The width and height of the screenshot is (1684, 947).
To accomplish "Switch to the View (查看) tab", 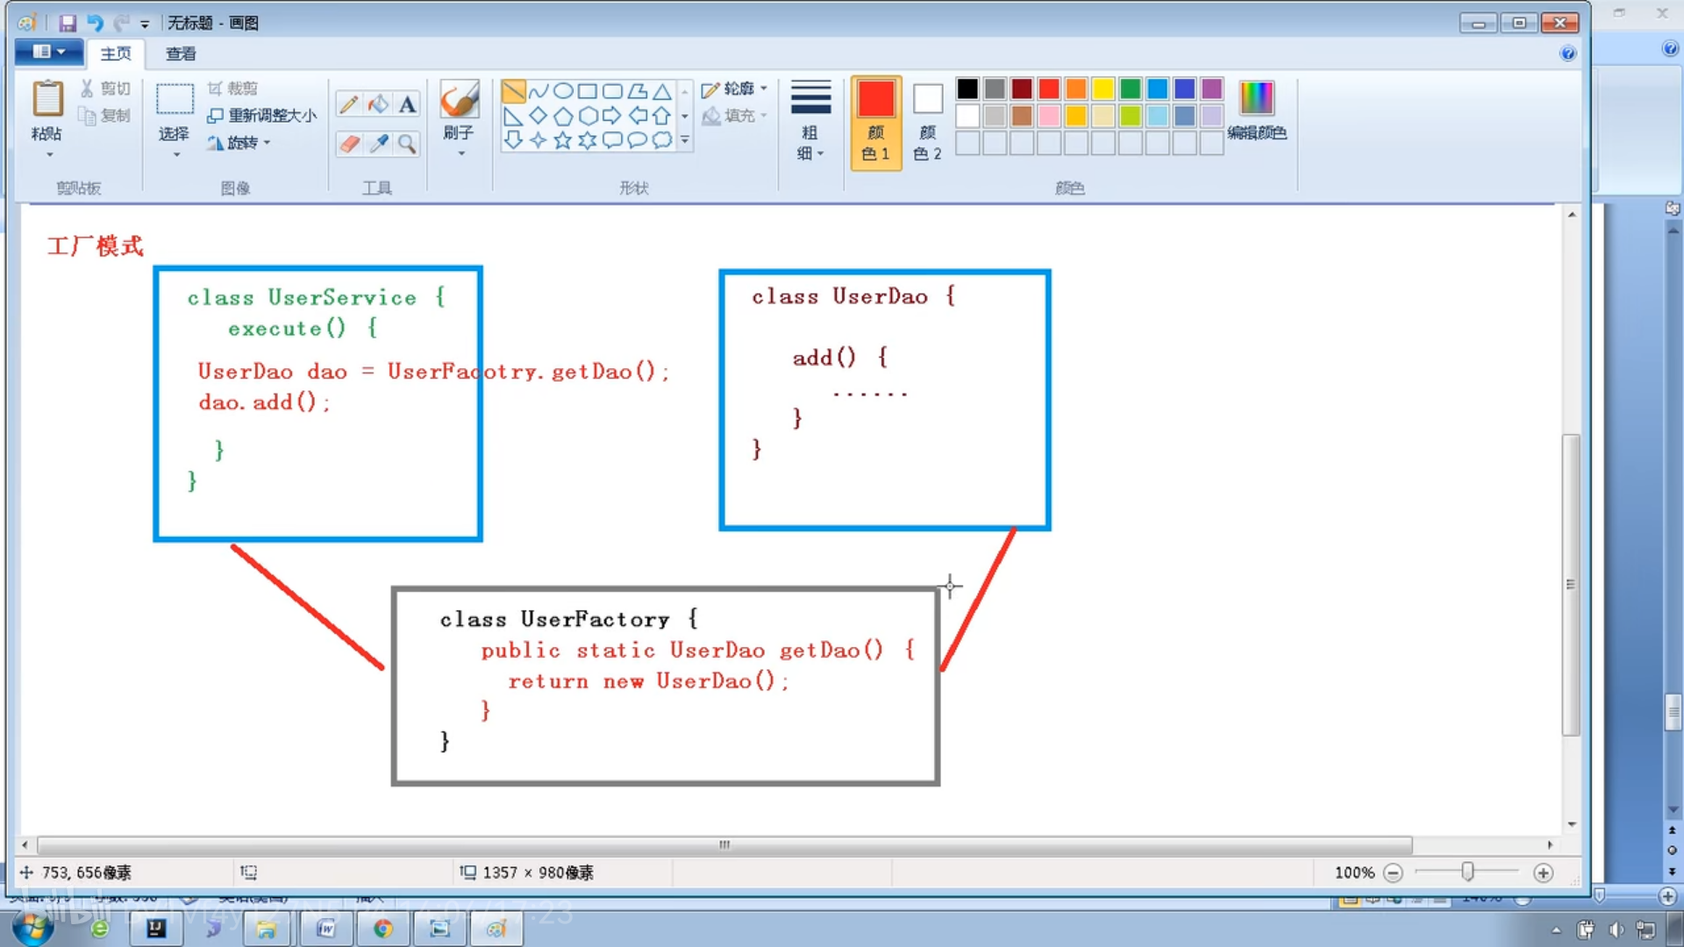I will (x=181, y=53).
